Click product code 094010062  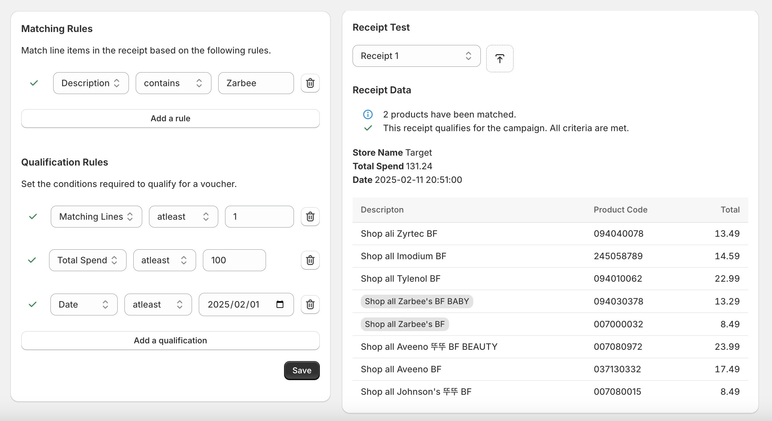coord(618,279)
